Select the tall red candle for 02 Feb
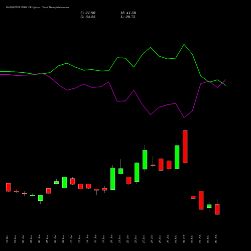This screenshot has width=251, height=251. coord(185,147)
